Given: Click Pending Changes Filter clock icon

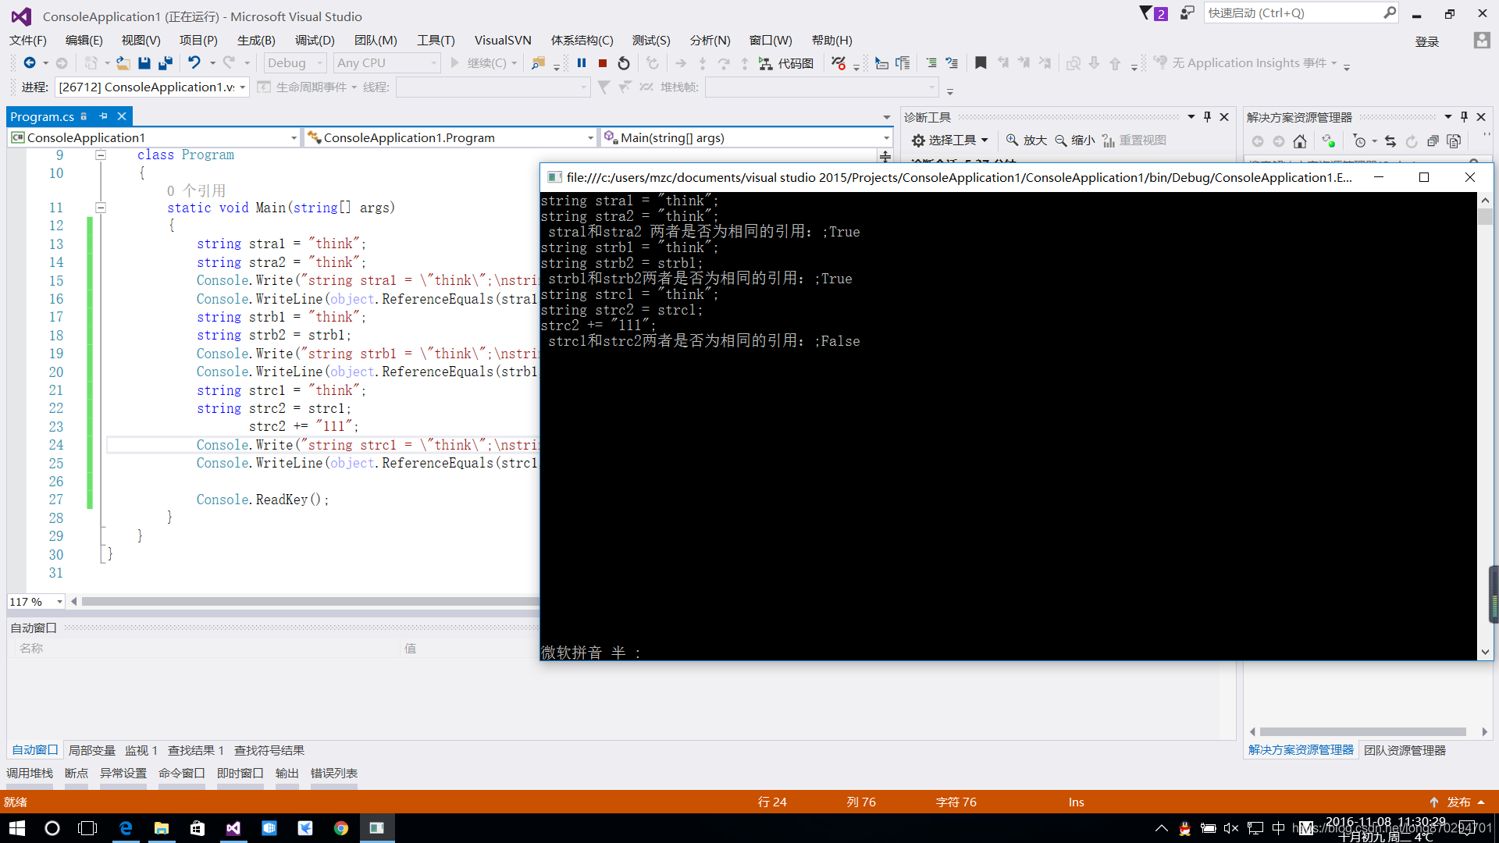Looking at the screenshot, I should pyautogui.click(x=1360, y=141).
